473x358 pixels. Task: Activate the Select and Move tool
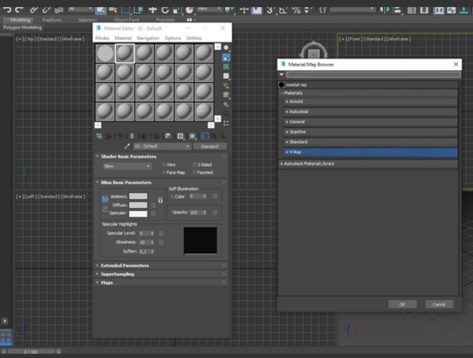(153, 10)
